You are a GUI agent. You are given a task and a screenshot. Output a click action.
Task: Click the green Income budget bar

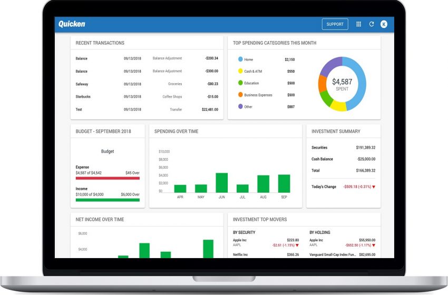[x=108, y=200]
